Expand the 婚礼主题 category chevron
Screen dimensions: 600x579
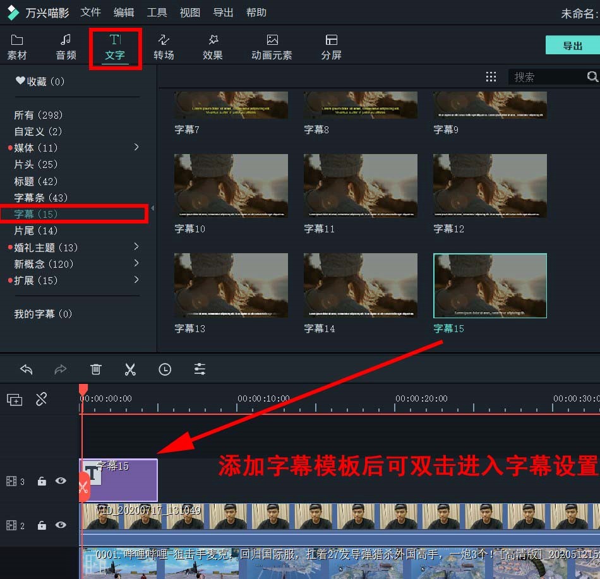pos(136,247)
